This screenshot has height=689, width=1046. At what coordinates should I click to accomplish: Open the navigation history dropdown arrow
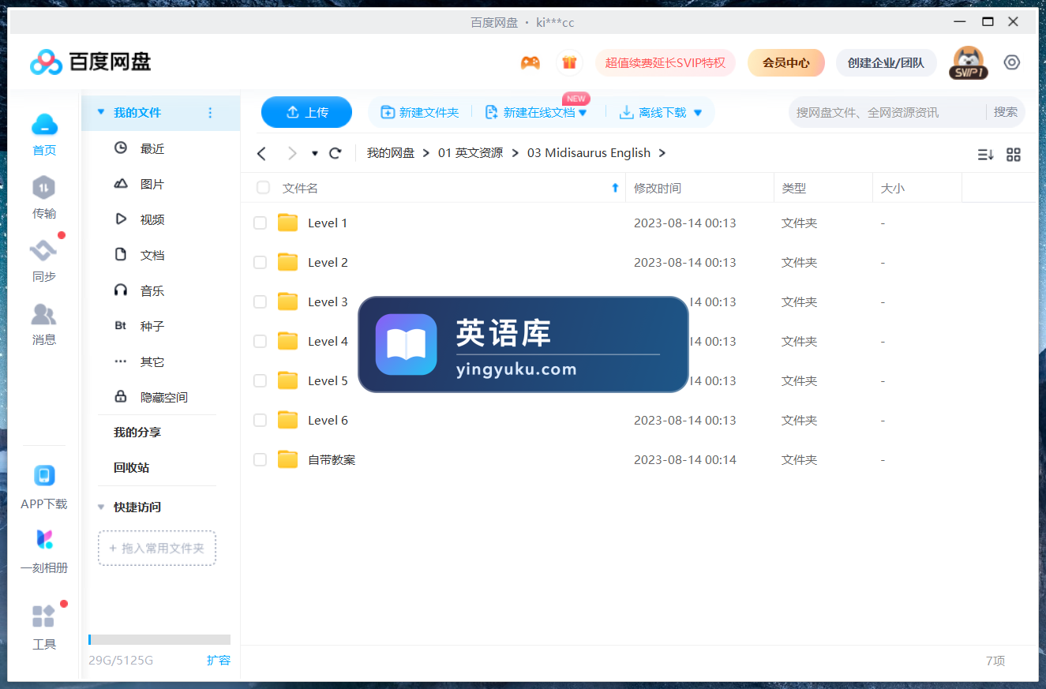(x=315, y=154)
